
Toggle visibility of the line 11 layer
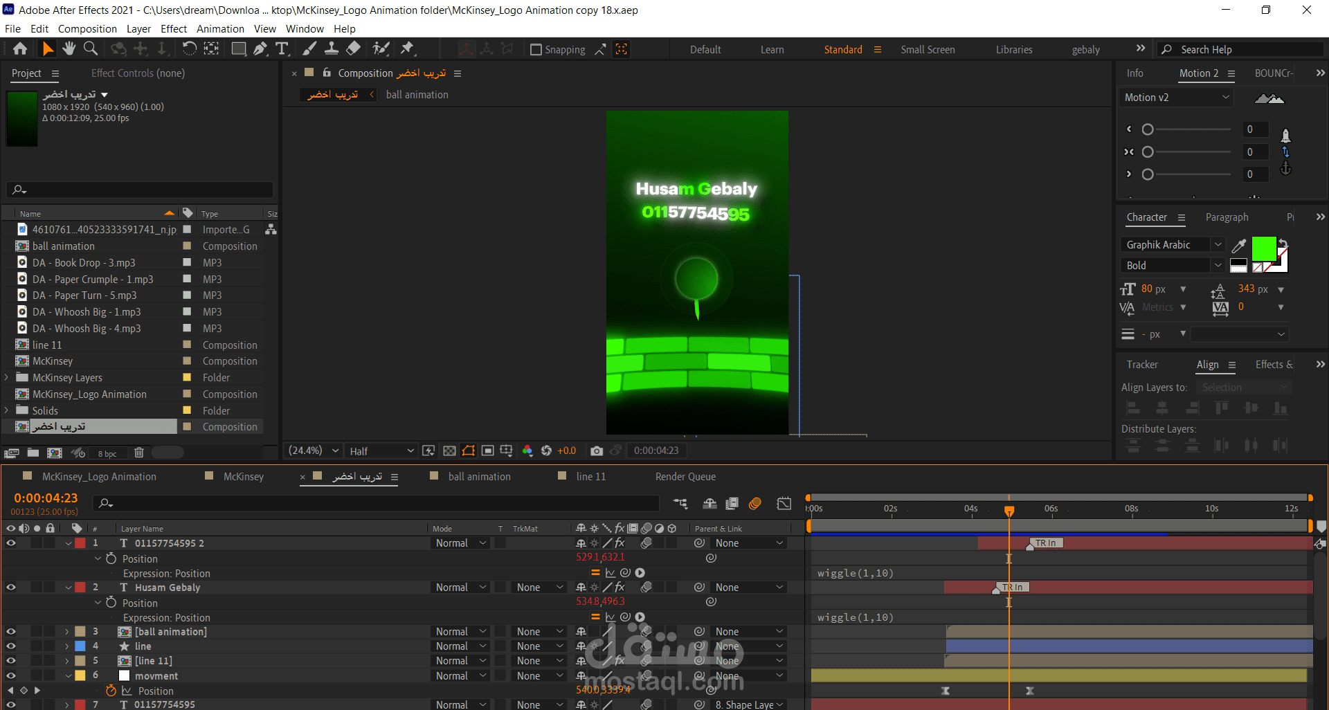point(11,661)
